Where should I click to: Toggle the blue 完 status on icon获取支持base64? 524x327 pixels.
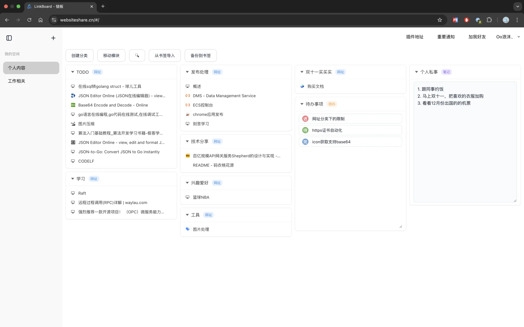pos(305,142)
